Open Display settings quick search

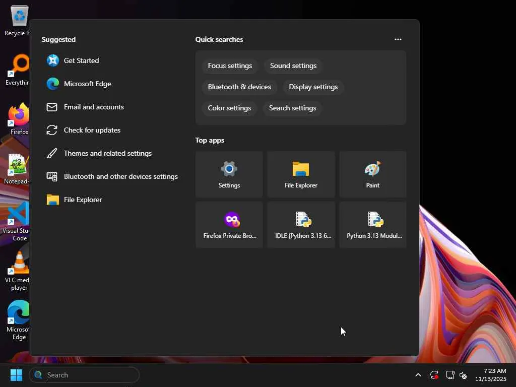313,87
